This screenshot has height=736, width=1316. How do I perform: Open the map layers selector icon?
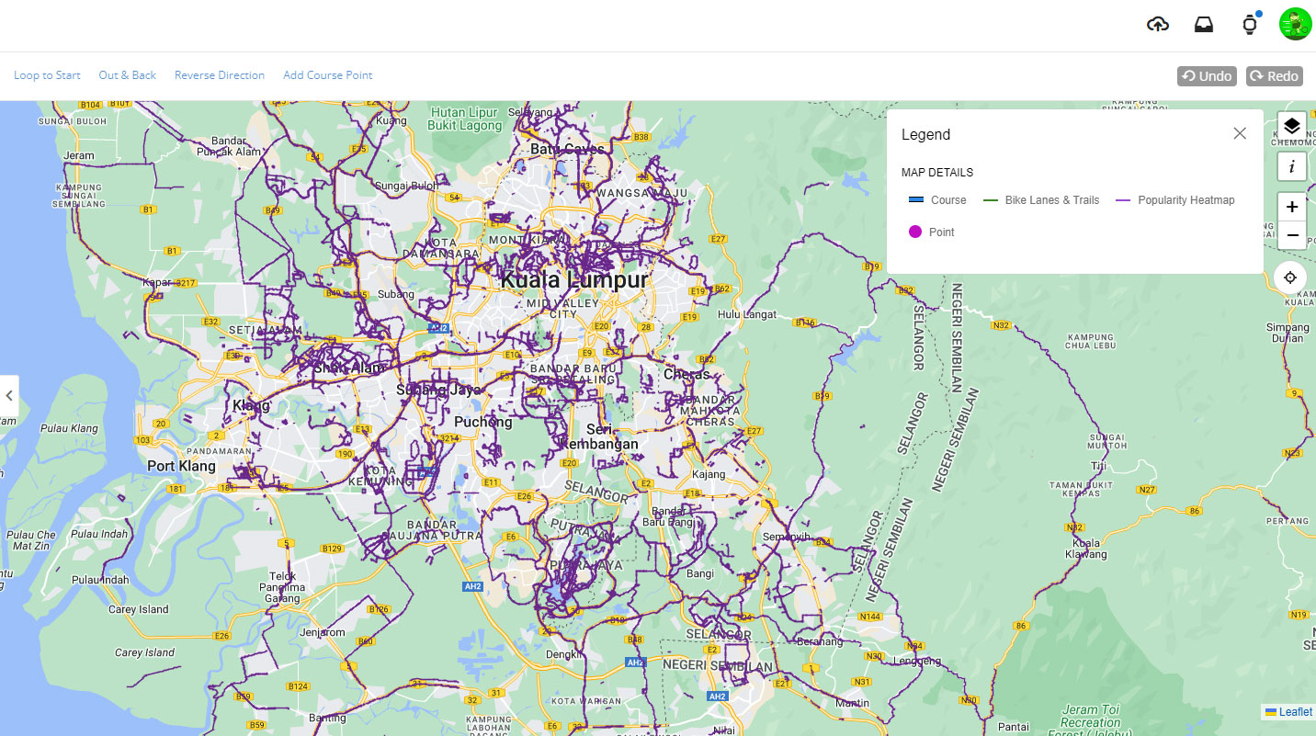tap(1291, 126)
